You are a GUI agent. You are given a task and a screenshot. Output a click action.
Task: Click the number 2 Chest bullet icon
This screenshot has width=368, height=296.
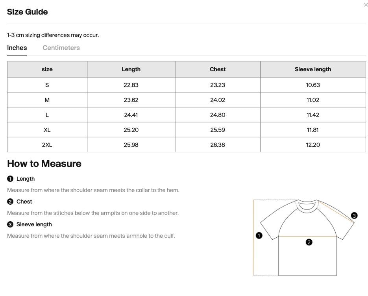click(x=10, y=202)
